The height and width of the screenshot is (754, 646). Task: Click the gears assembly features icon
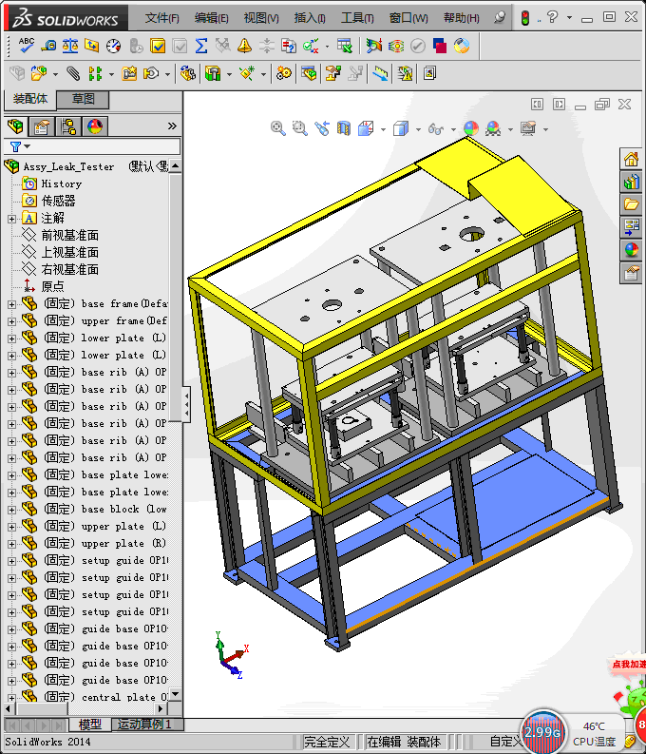[x=284, y=73]
